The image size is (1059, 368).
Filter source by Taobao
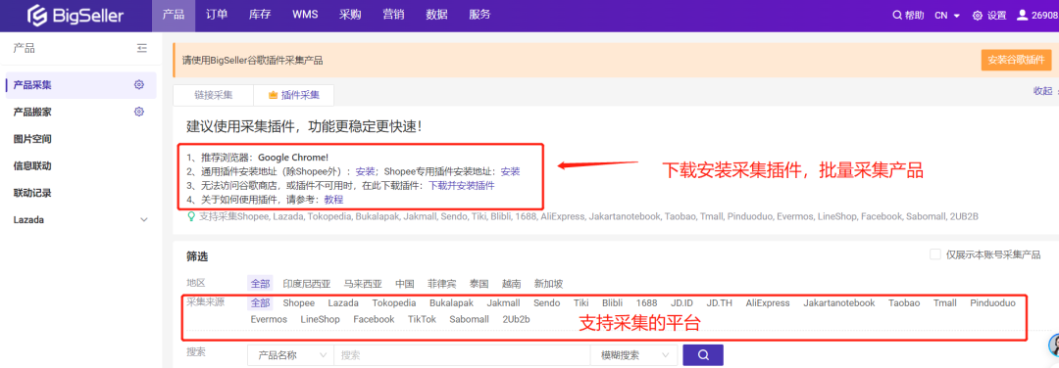904,303
